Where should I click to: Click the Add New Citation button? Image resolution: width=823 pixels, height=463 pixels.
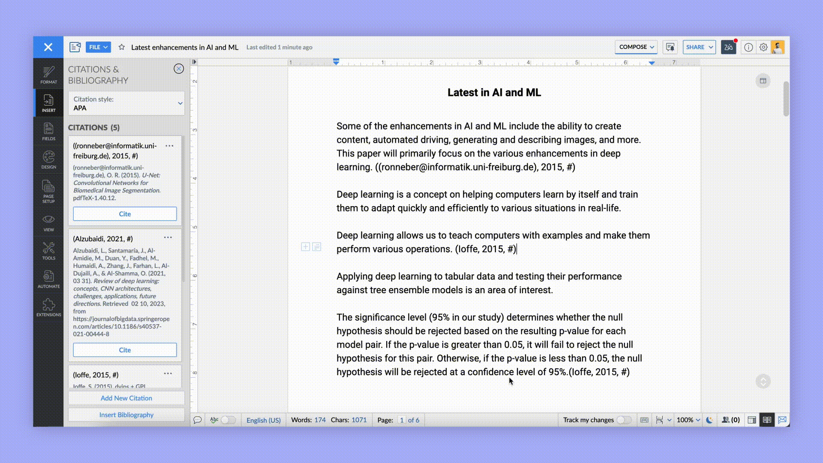point(126,398)
